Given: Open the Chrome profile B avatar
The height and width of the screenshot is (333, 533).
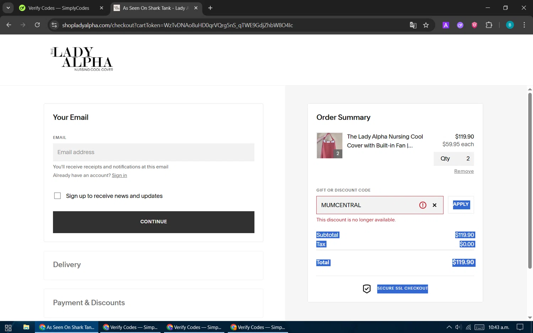Looking at the screenshot, I should coord(510,25).
